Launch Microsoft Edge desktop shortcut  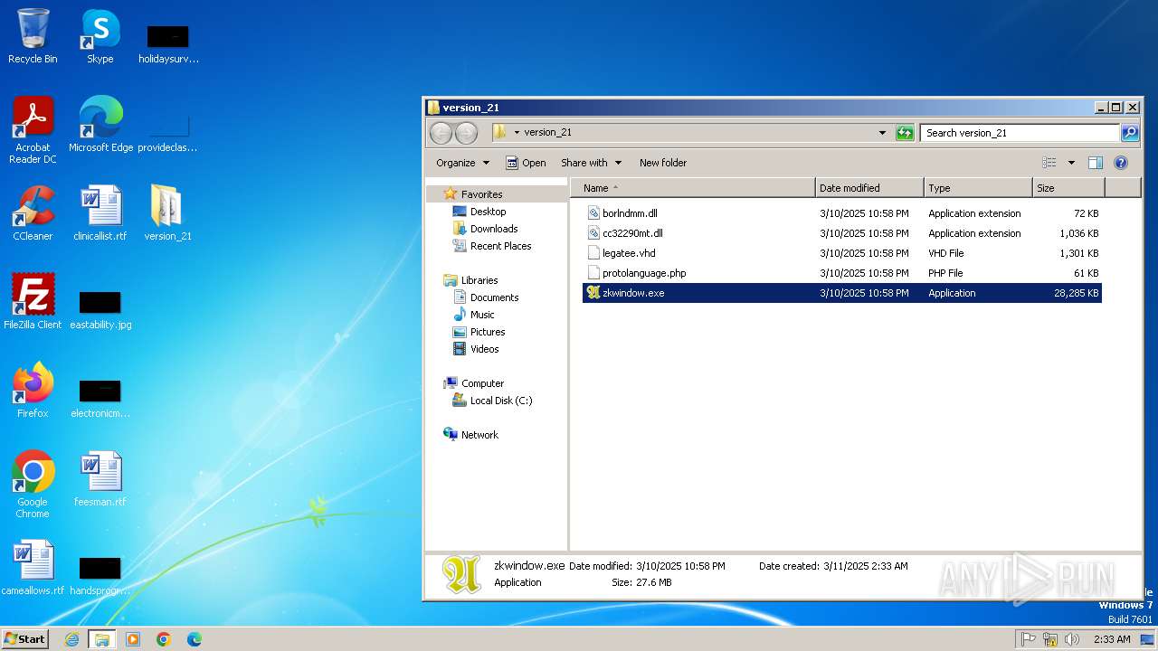(100, 125)
